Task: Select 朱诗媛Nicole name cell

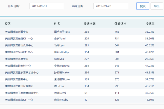Action: [x=62, y=79]
